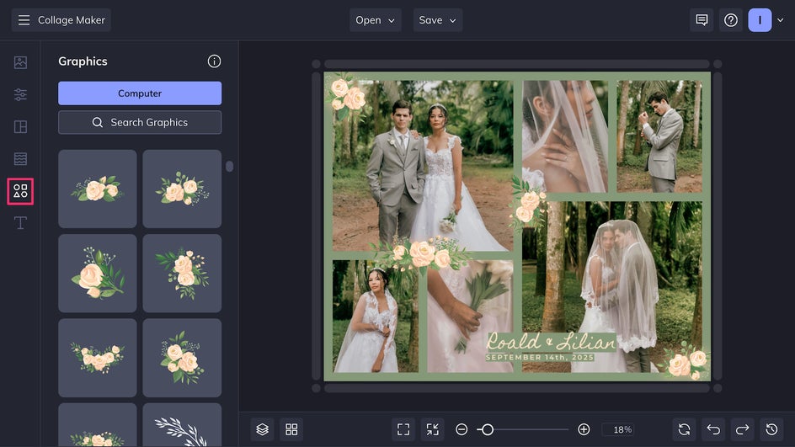This screenshot has width=795, height=447.
Task: Select the veiled bride close-up photo
Action: (x=565, y=136)
